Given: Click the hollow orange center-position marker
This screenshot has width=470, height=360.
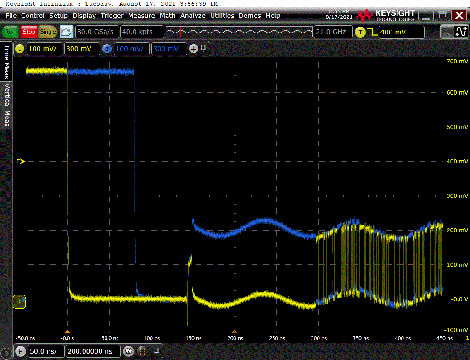Looking at the screenshot, I should pos(235,332).
